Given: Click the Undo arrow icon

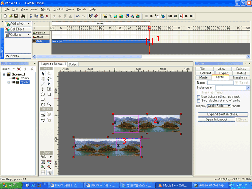Looking at the screenshot, I should [x=78, y=16].
